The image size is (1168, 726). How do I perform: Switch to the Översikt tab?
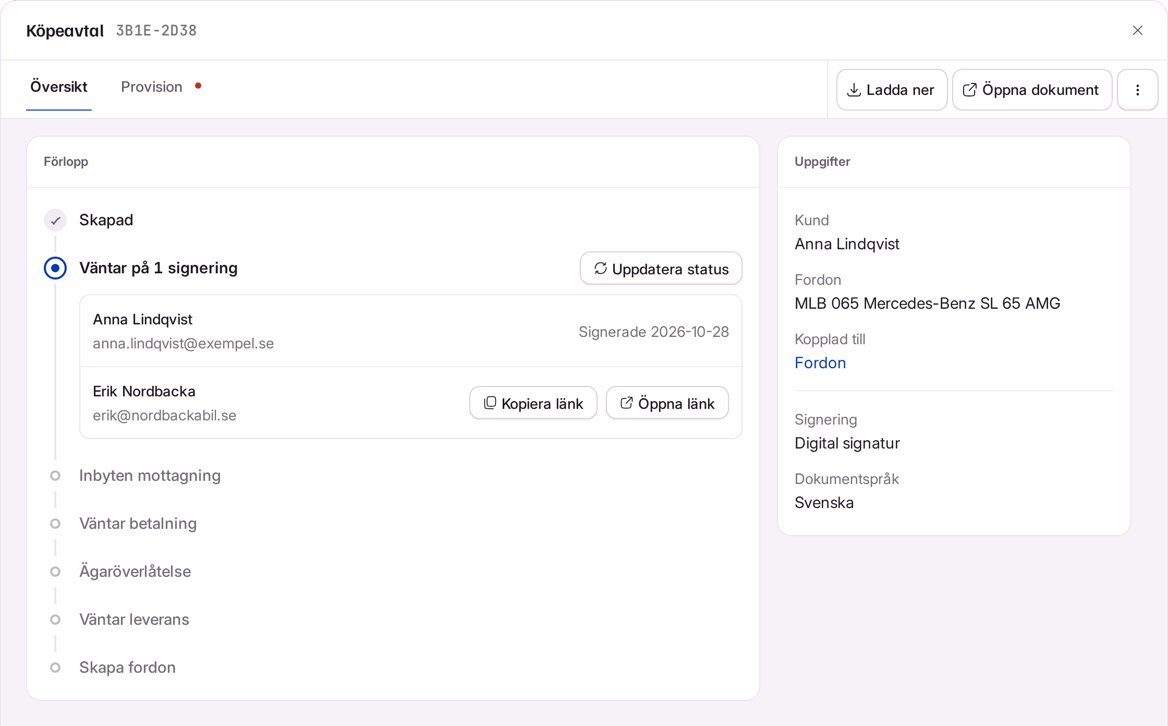tap(59, 87)
